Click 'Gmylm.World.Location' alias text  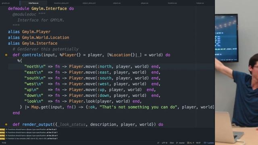46,37
